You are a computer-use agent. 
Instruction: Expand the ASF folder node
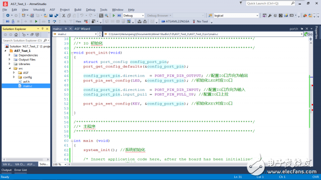pos(14,72)
